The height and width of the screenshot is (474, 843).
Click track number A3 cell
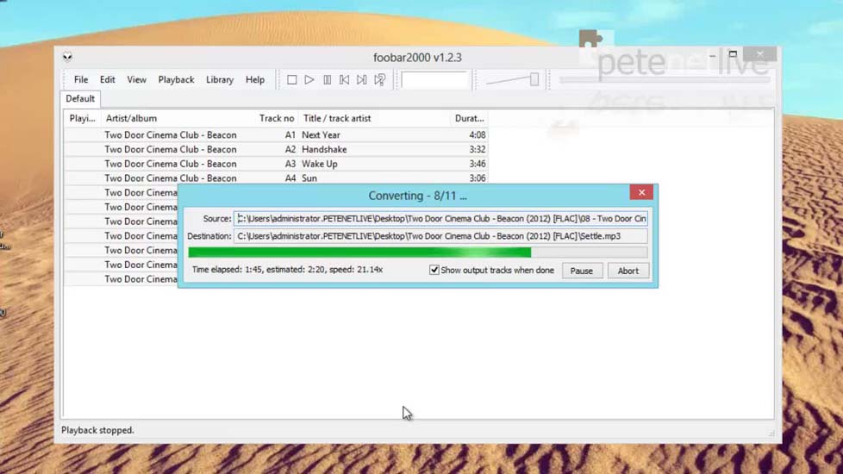click(x=290, y=164)
